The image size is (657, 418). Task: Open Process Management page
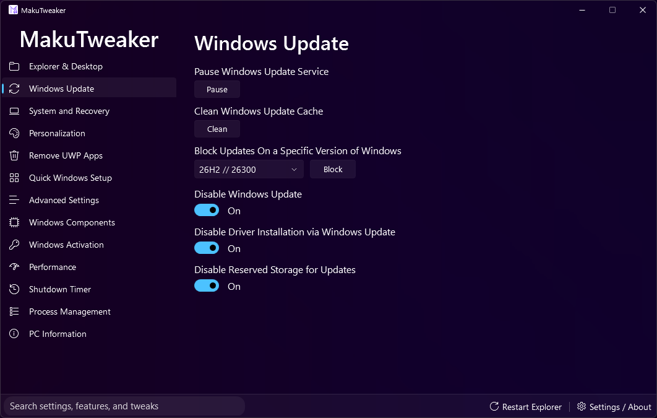[x=89, y=311]
